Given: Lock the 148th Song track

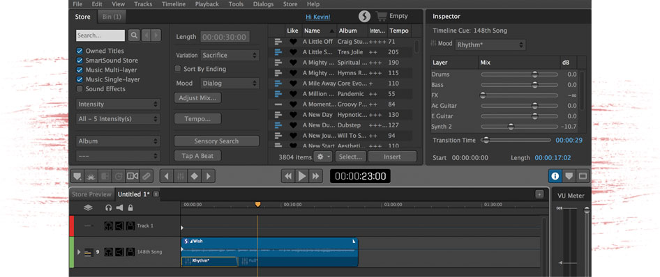Looking at the screenshot, I should (x=130, y=252).
